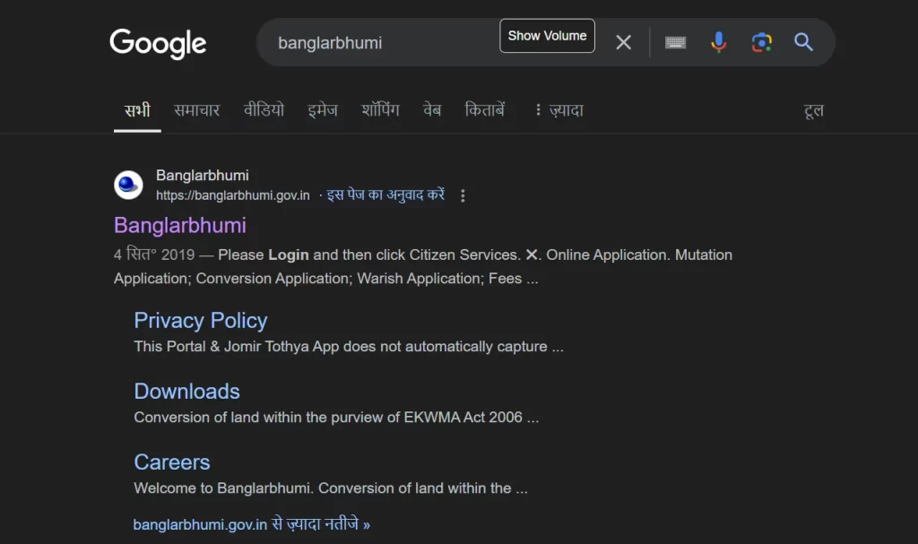Open the Banglarbhumi site favicon

tap(128, 185)
